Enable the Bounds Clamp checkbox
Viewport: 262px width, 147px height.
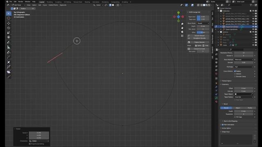235,76
